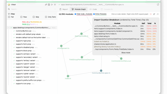Click the Vitest logo icon
The height and width of the screenshot is (94, 167).
pyautogui.click(x=9, y=5)
